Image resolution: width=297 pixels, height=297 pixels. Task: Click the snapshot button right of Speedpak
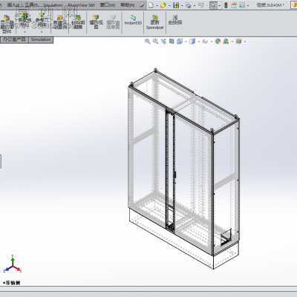tap(175, 20)
